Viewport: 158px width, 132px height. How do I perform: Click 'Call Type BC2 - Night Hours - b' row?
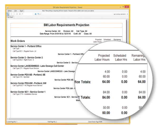tap(23, 60)
